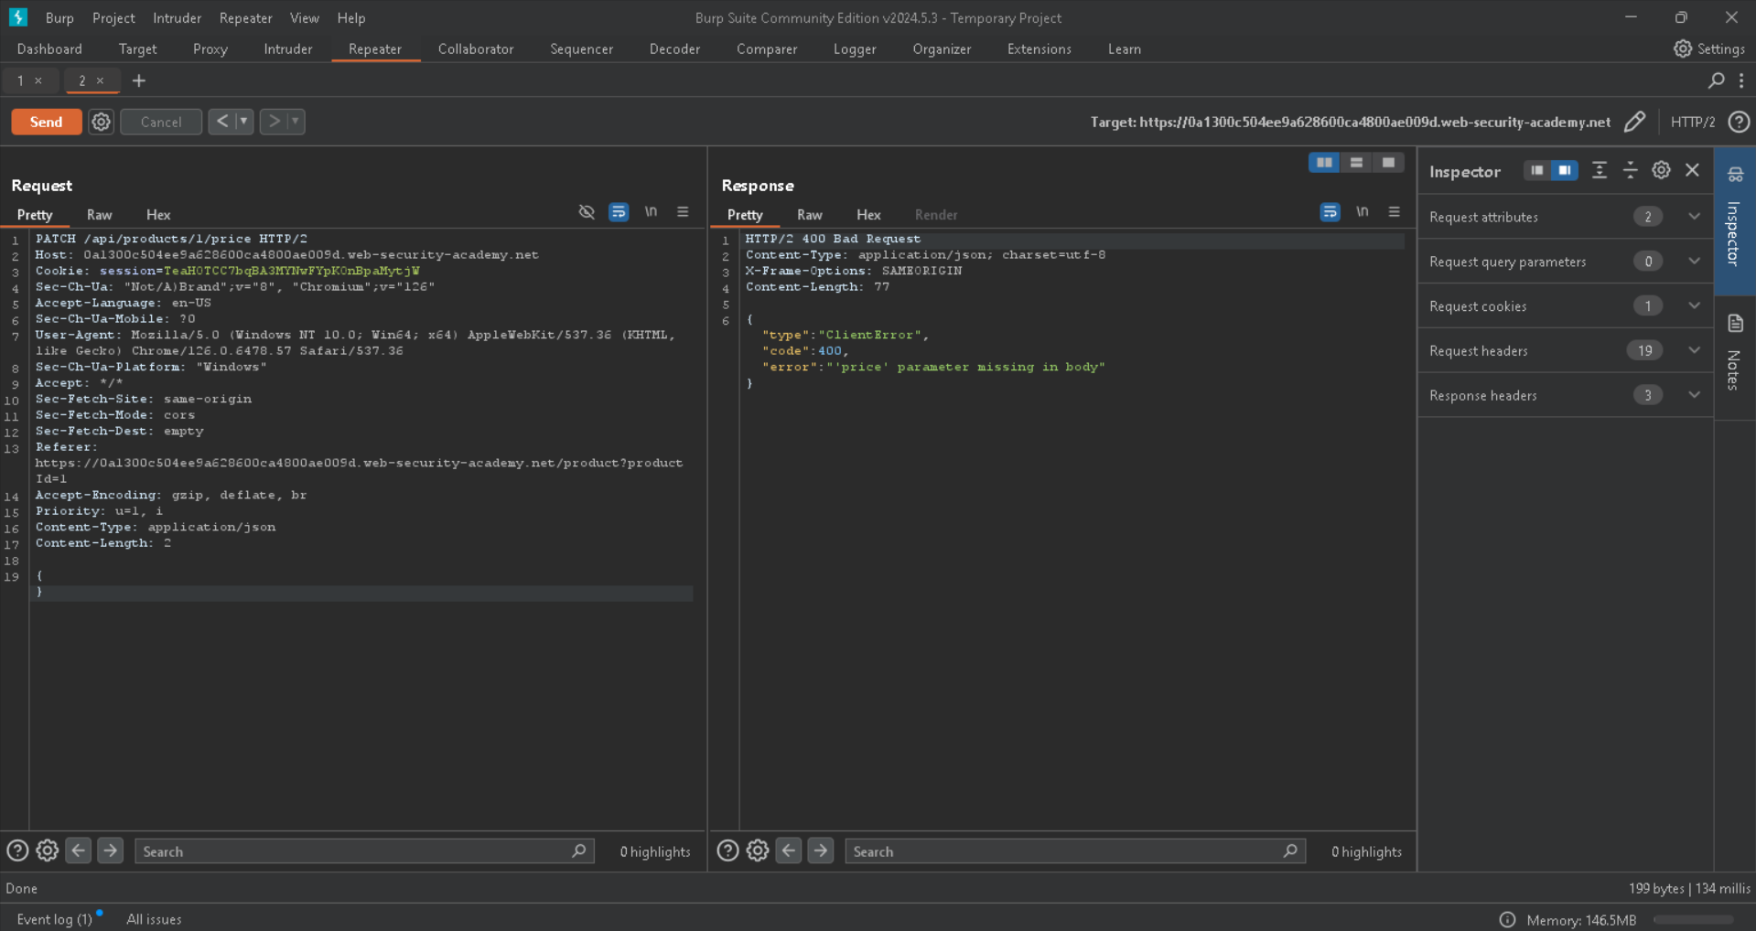The width and height of the screenshot is (1756, 931).
Task: Switch to side-by-side request/response layout
Action: pos(1324,163)
